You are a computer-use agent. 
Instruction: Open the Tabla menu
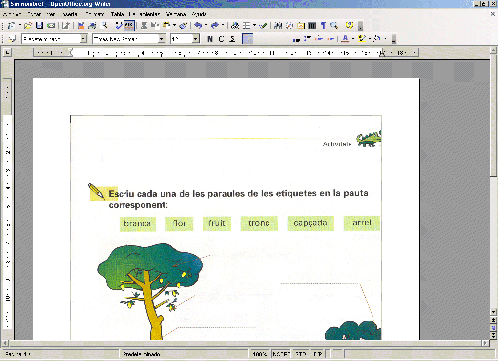click(x=117, y=14)
